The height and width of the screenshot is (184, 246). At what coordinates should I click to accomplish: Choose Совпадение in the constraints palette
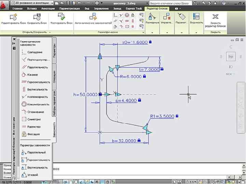32,52
